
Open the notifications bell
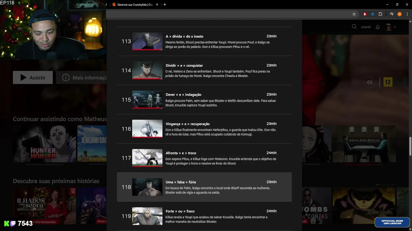378,27
